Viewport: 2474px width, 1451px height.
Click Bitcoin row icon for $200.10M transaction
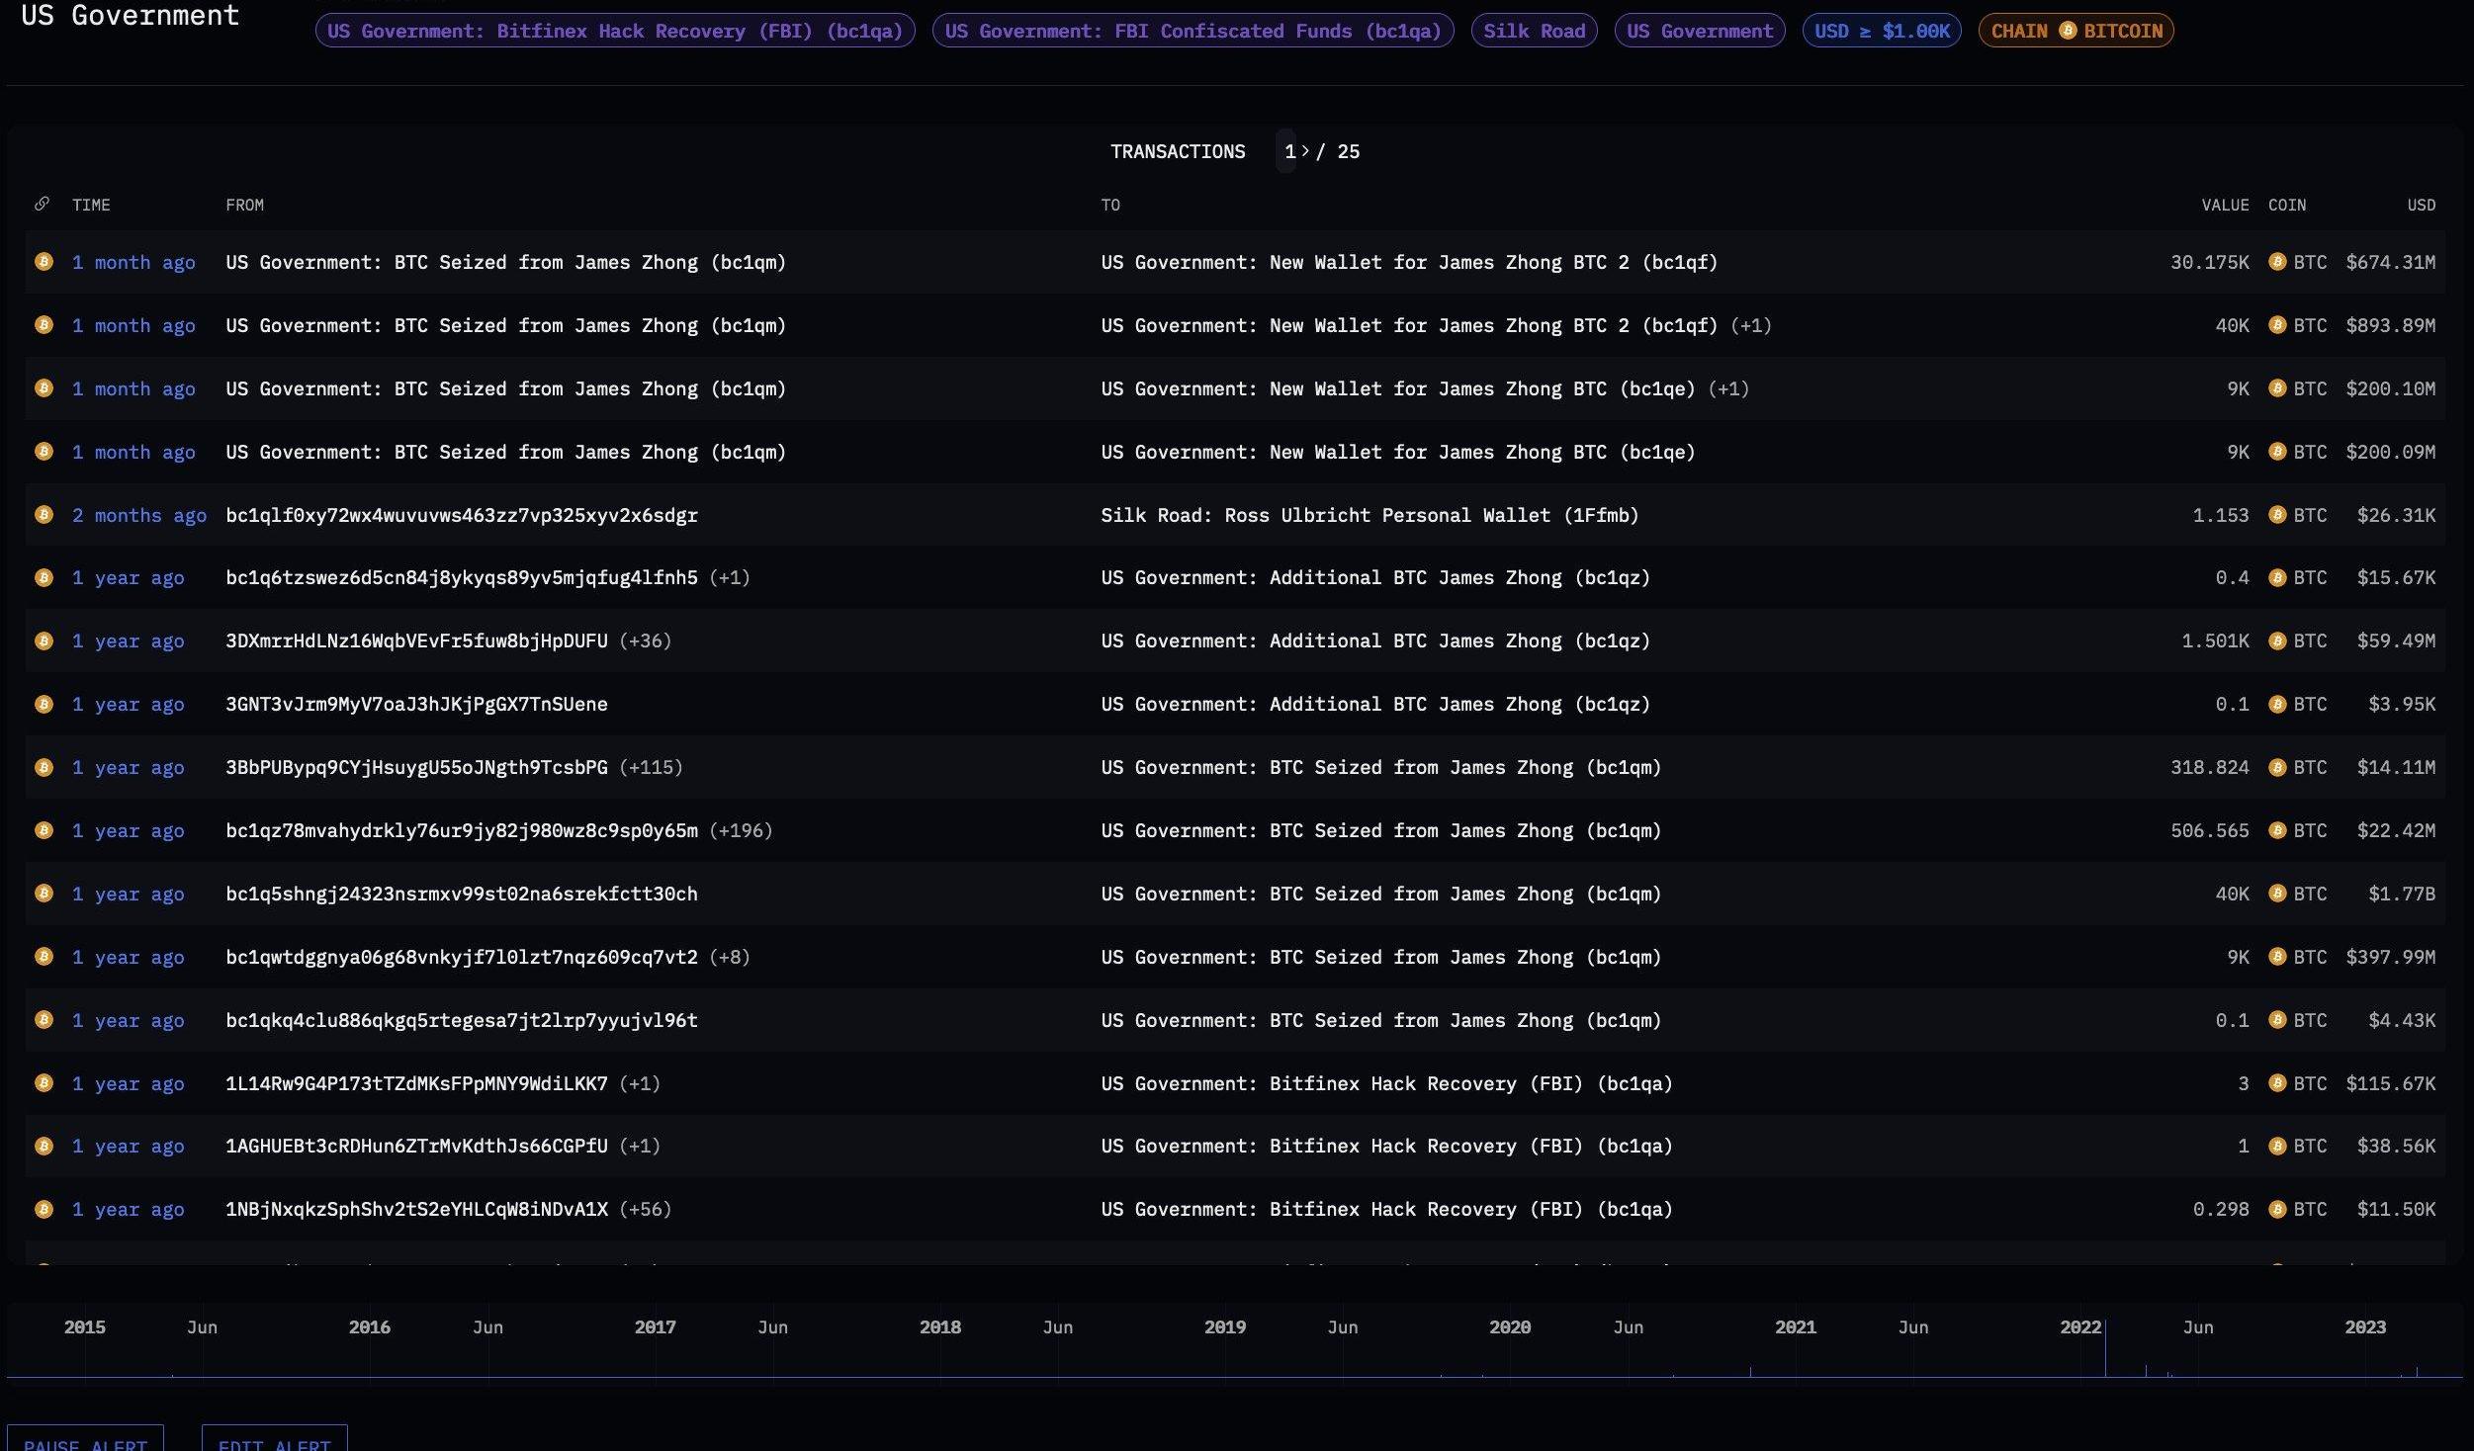[44, 388]
